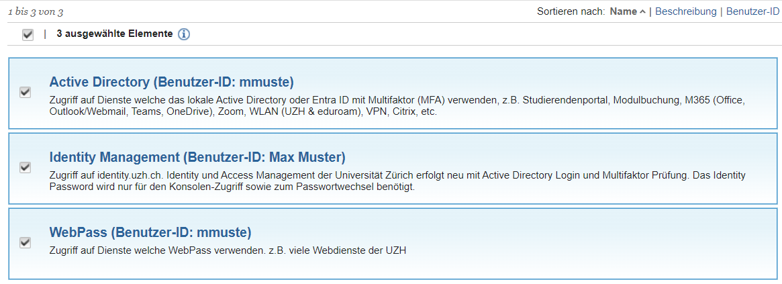782x284 pixels.
Task: Toggle the select-all checkbox at the top
Action: [28, 34]
